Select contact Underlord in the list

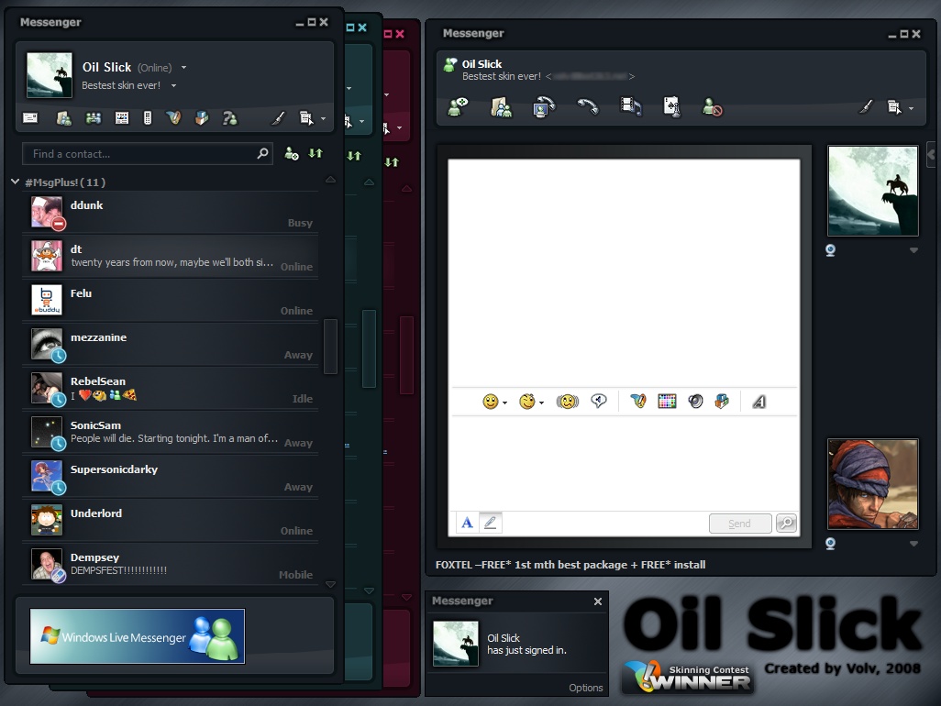pyautogui.click(x=170, y=521)
